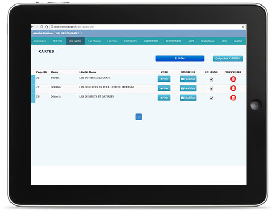
Task: Go to browser home page icon
Action: (x=47, y=26)
